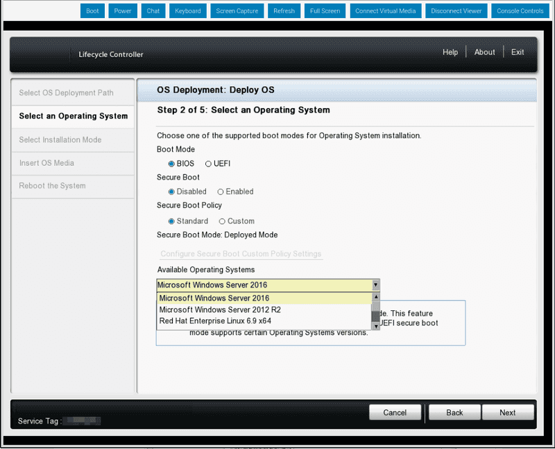Open the About menu item

click(x=484, y=52)
